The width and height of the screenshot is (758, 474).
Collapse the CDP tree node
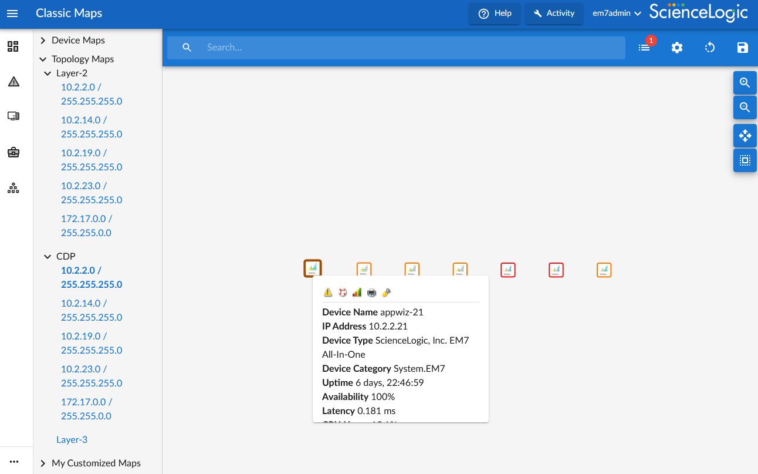(x=48, y=257)
